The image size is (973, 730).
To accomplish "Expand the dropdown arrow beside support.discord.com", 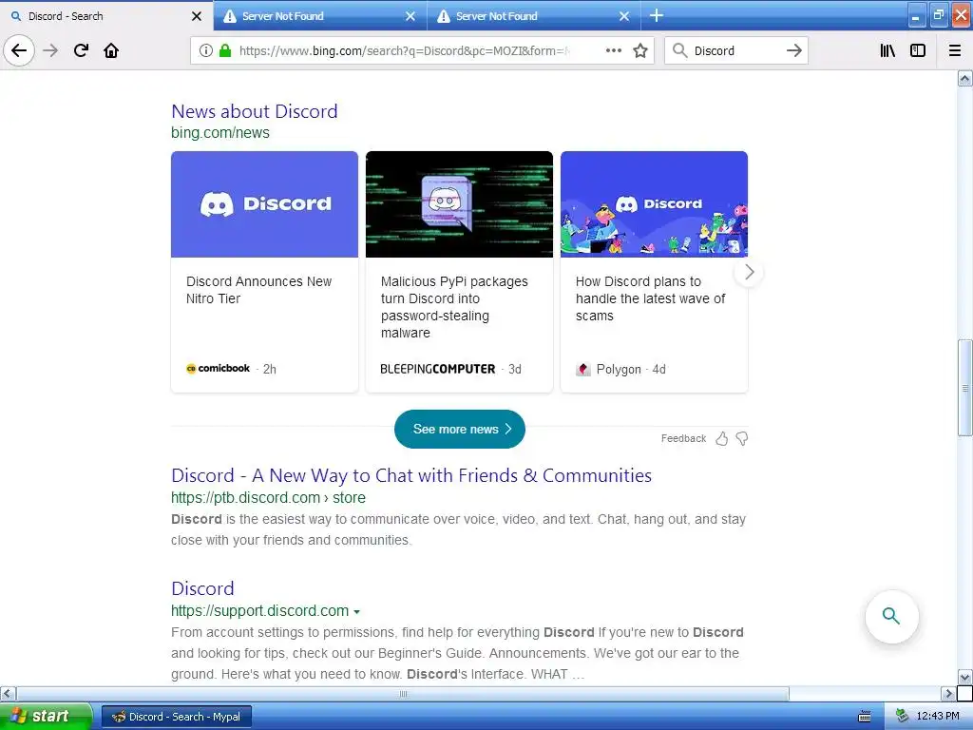I will point(357,612).
